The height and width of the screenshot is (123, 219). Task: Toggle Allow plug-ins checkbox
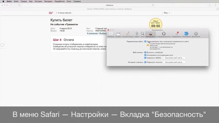click(145, 62)
